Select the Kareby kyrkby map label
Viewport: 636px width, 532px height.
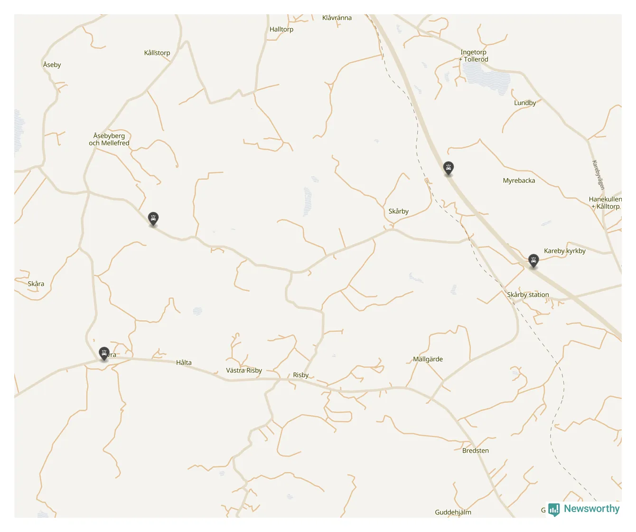point(565,251)
